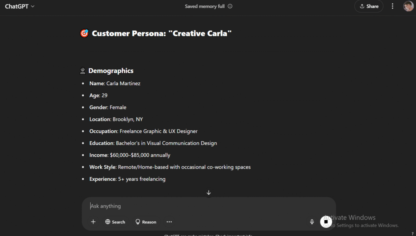Click the microphone dictation icon
Screen dimensions: 416x236
coord(312,222)
